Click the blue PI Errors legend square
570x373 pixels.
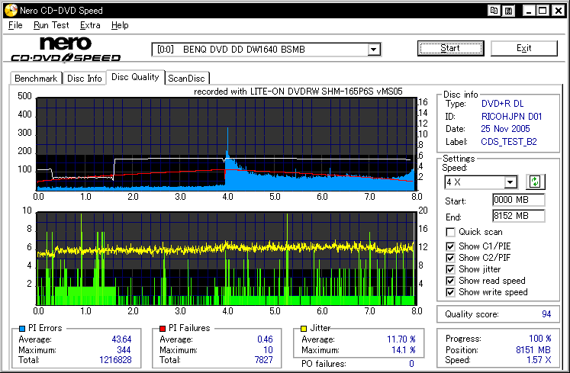click(22, 328)
